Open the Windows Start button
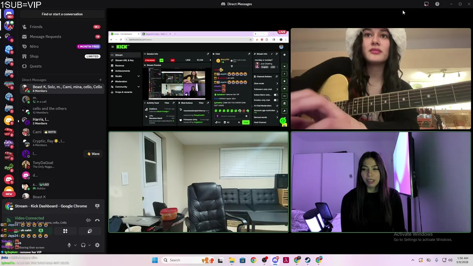Image resolution: width=473 pixels, height=266 pixels. click(155, 260)
